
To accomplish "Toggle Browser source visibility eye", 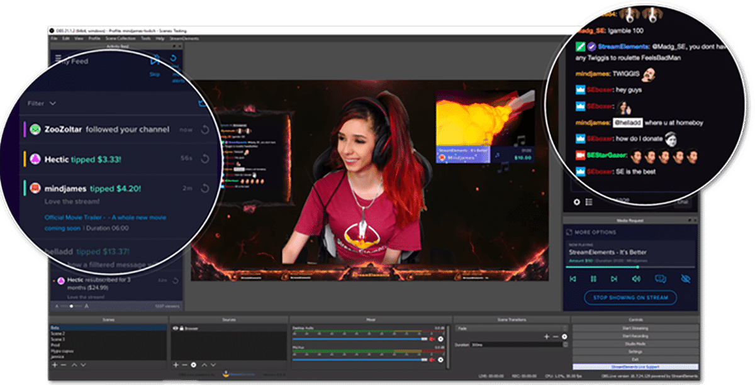I will (x=175, y=328).
